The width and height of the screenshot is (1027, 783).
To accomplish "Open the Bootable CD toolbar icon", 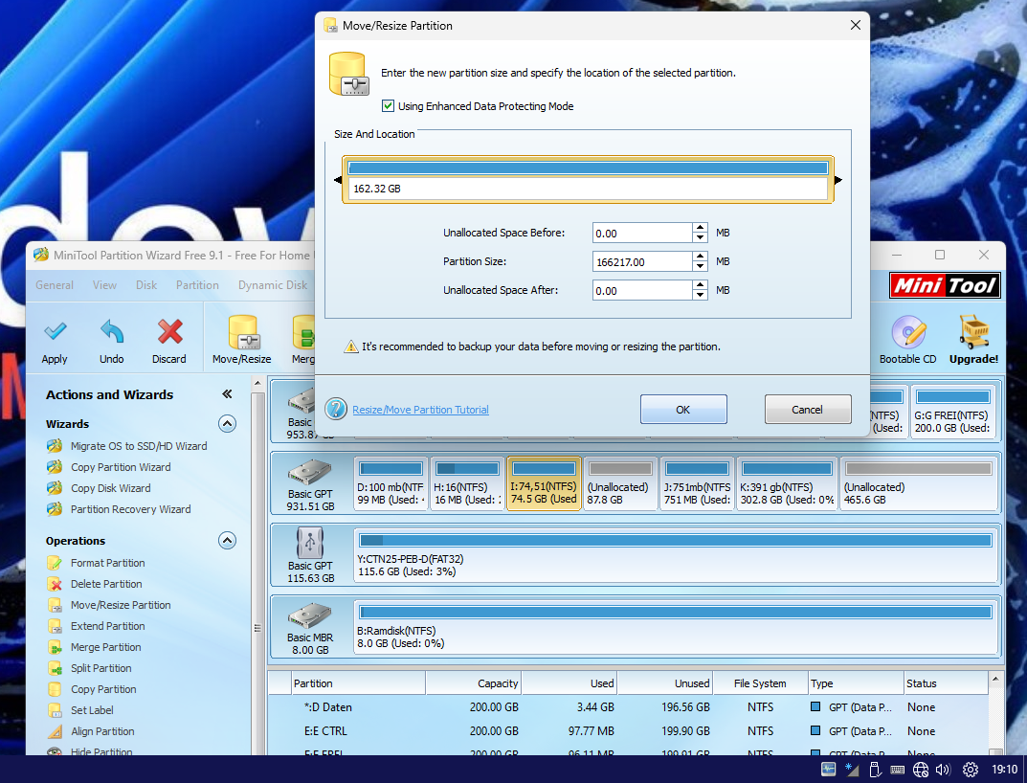I will (907, 332).
